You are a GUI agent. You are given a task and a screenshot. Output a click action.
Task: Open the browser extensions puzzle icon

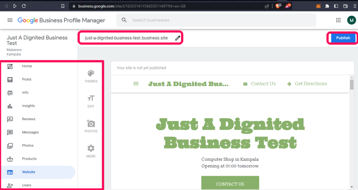(x=327, y=6)
